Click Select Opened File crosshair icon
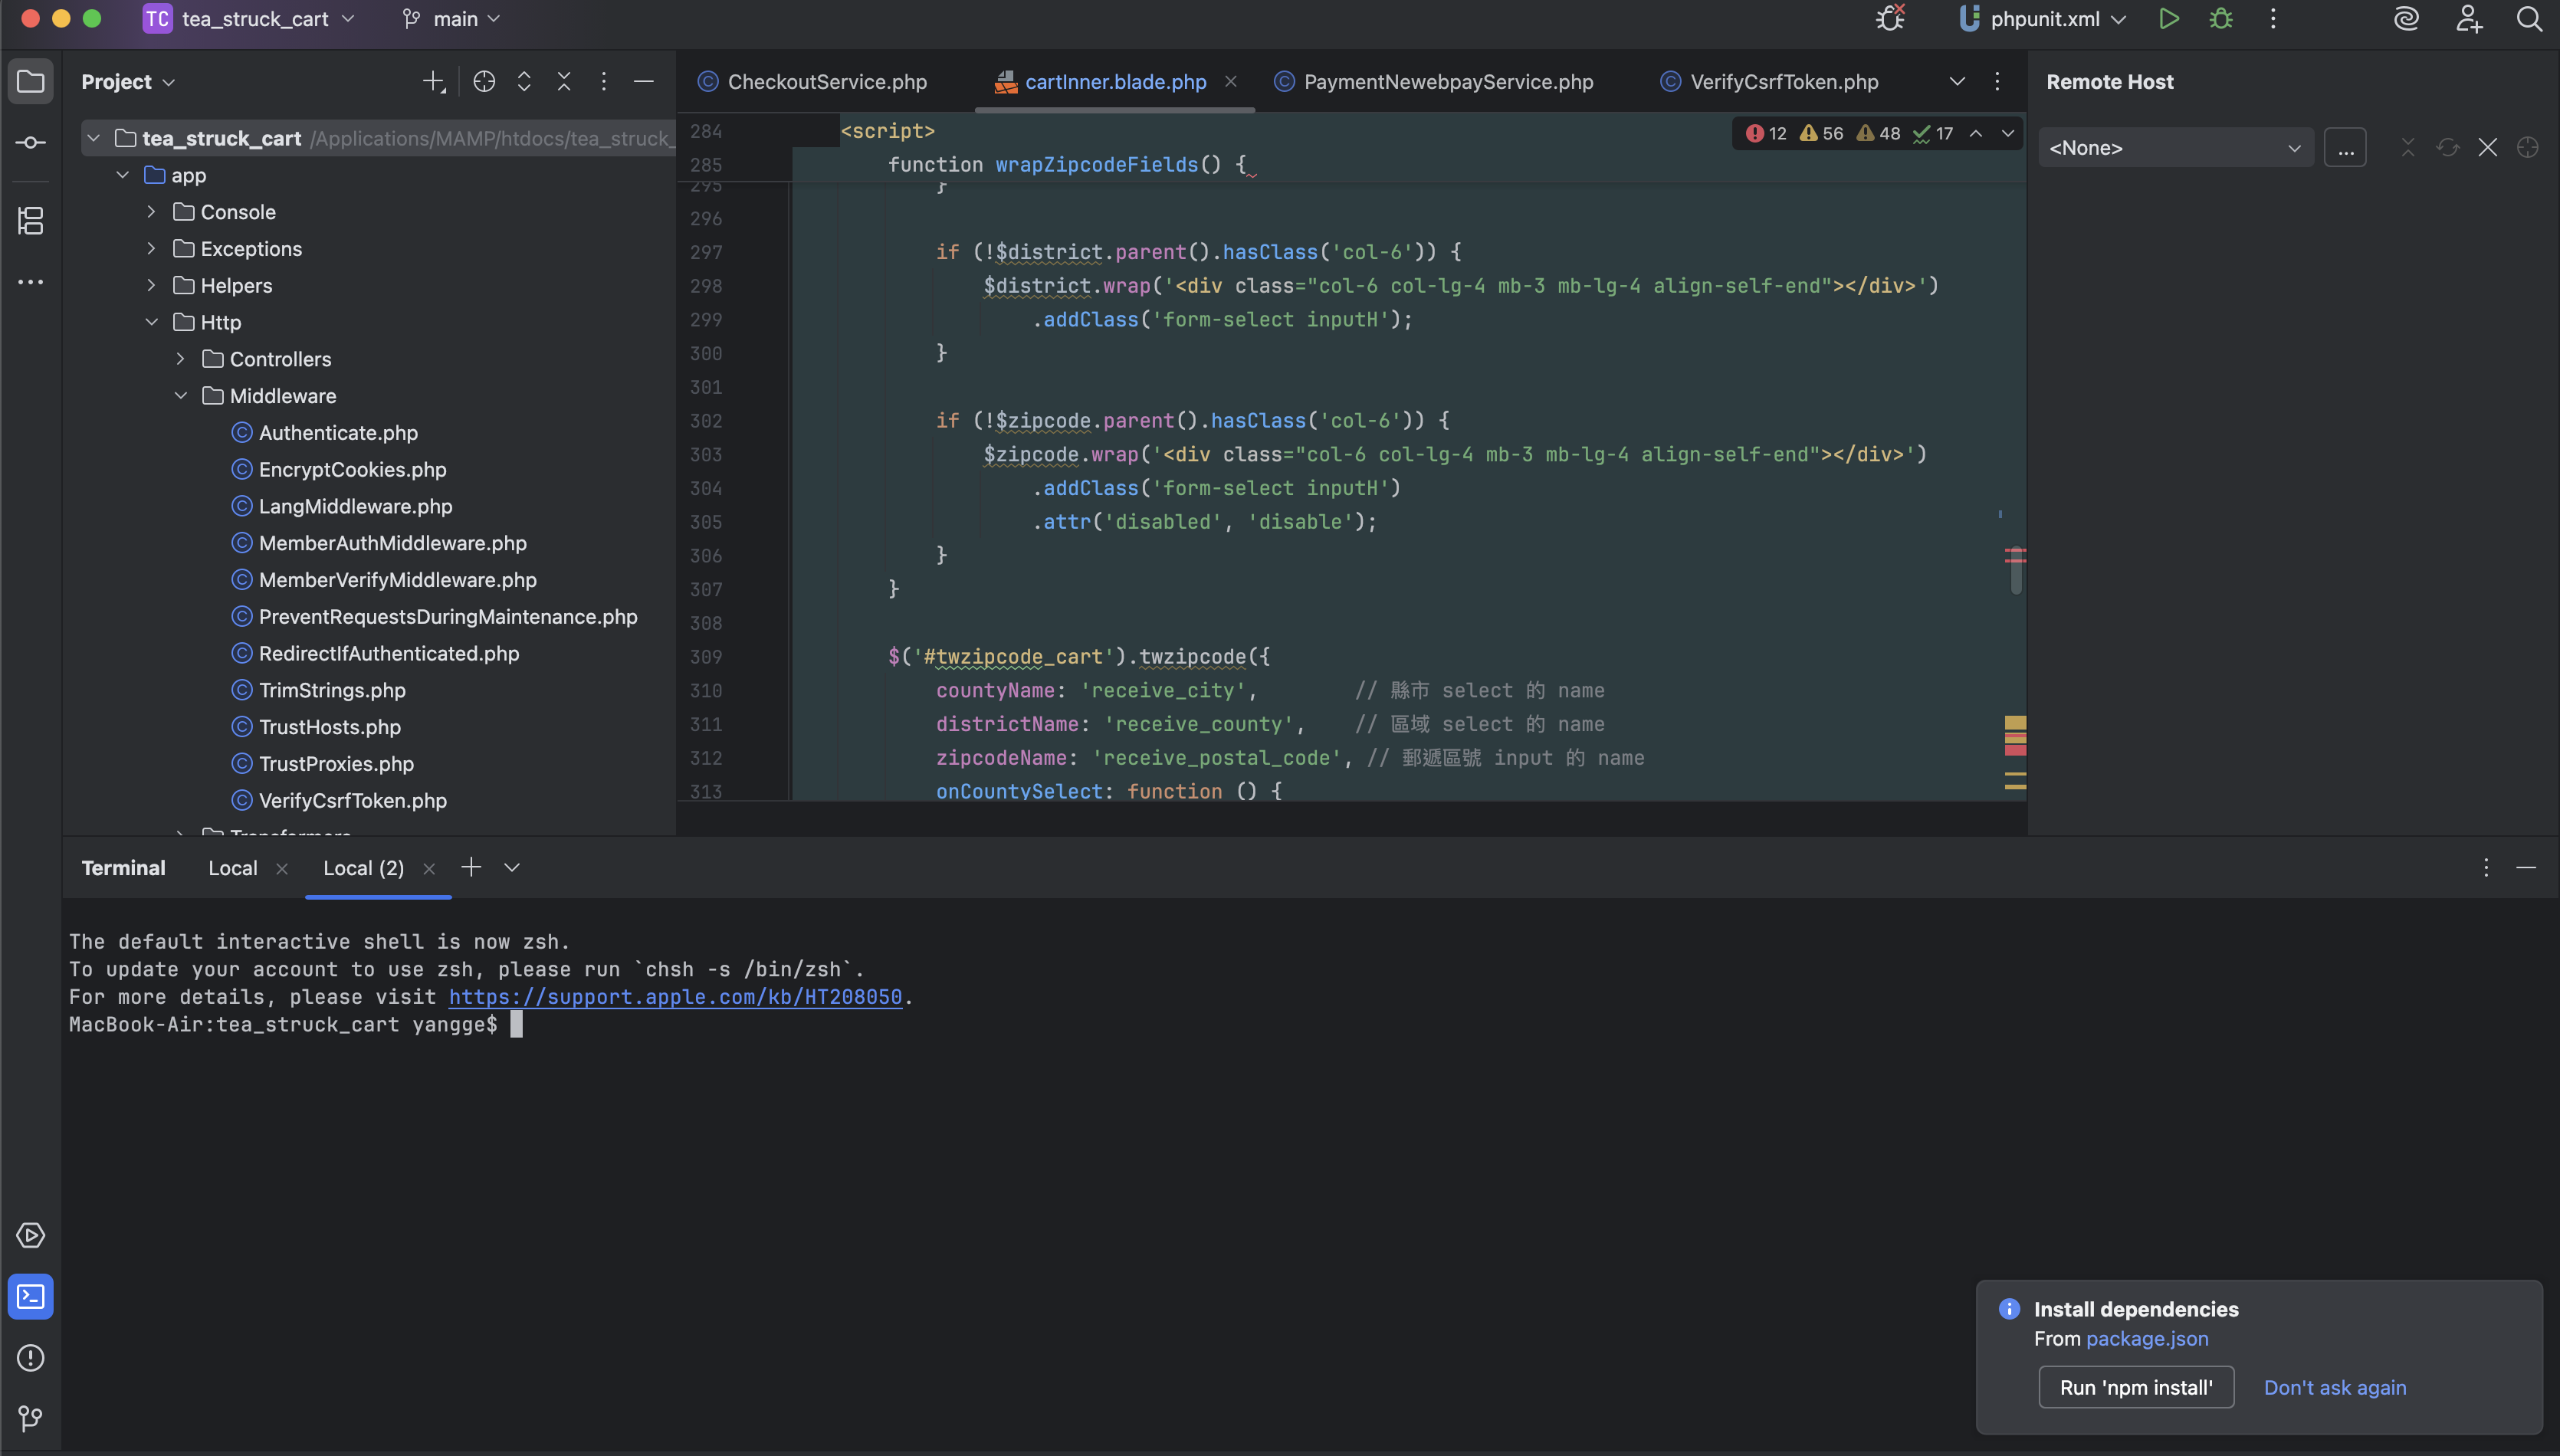The height and width of the screenshot is (1456, 2560). 484,82
